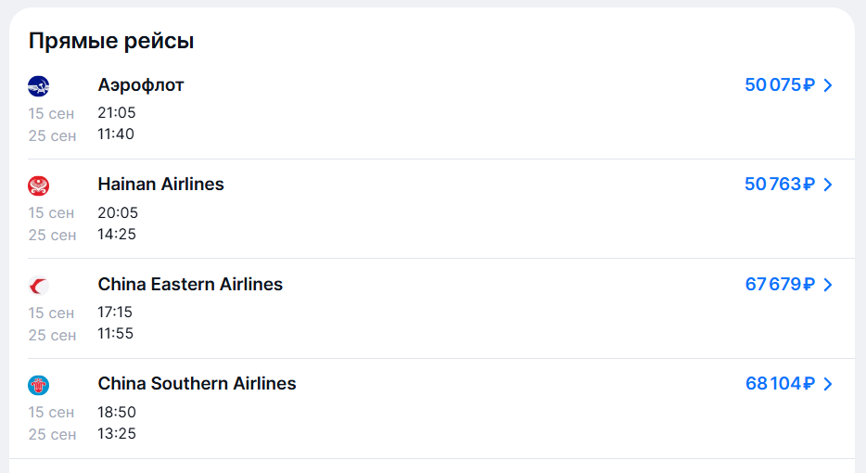Choose the 67 679₽ price link
The width and height of the screenshot is (866, 473).
[x=779, y=285]
